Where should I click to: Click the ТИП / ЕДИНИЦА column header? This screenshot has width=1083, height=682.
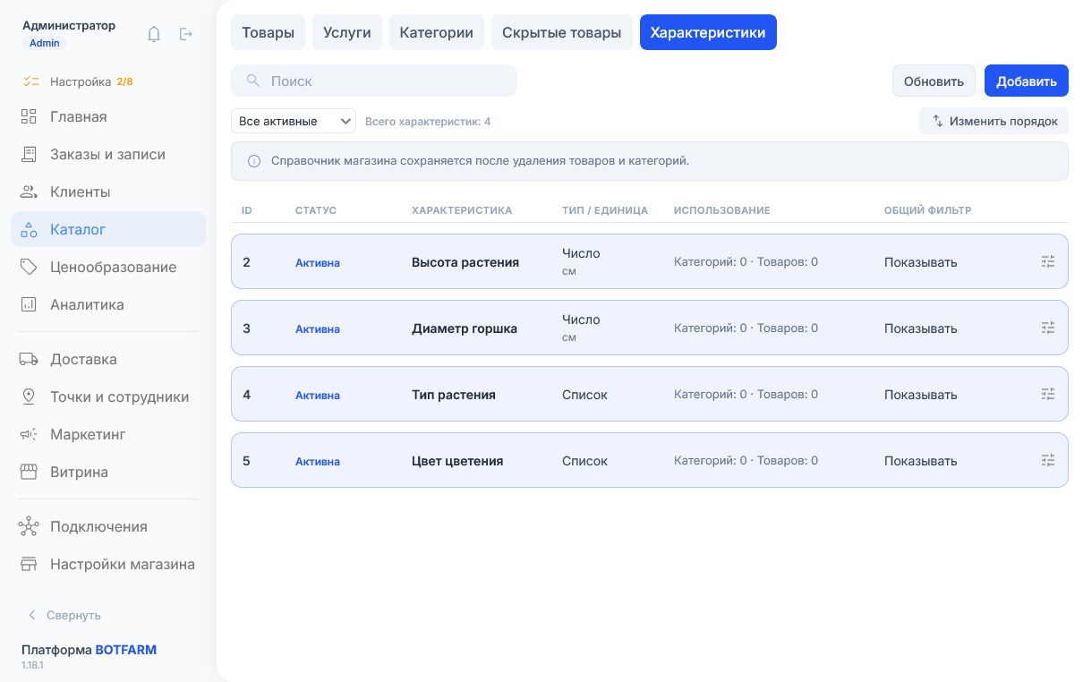click(605, 210)
